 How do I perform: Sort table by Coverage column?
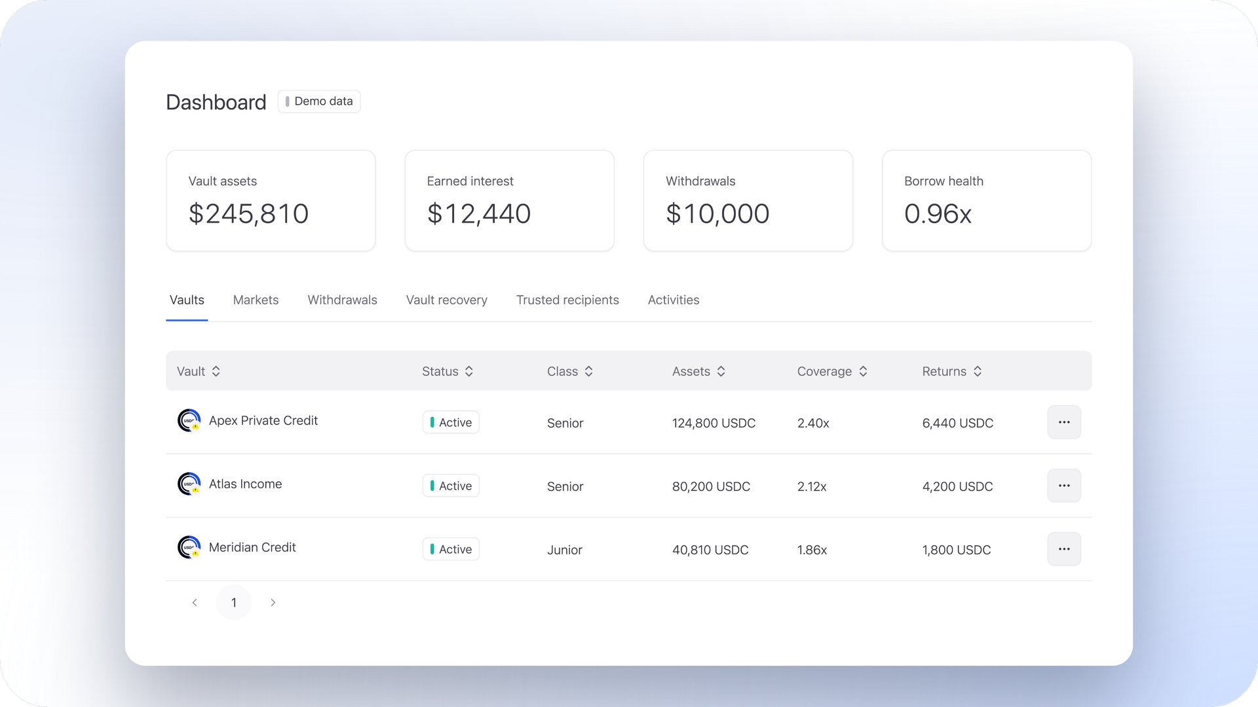(833, 371)
